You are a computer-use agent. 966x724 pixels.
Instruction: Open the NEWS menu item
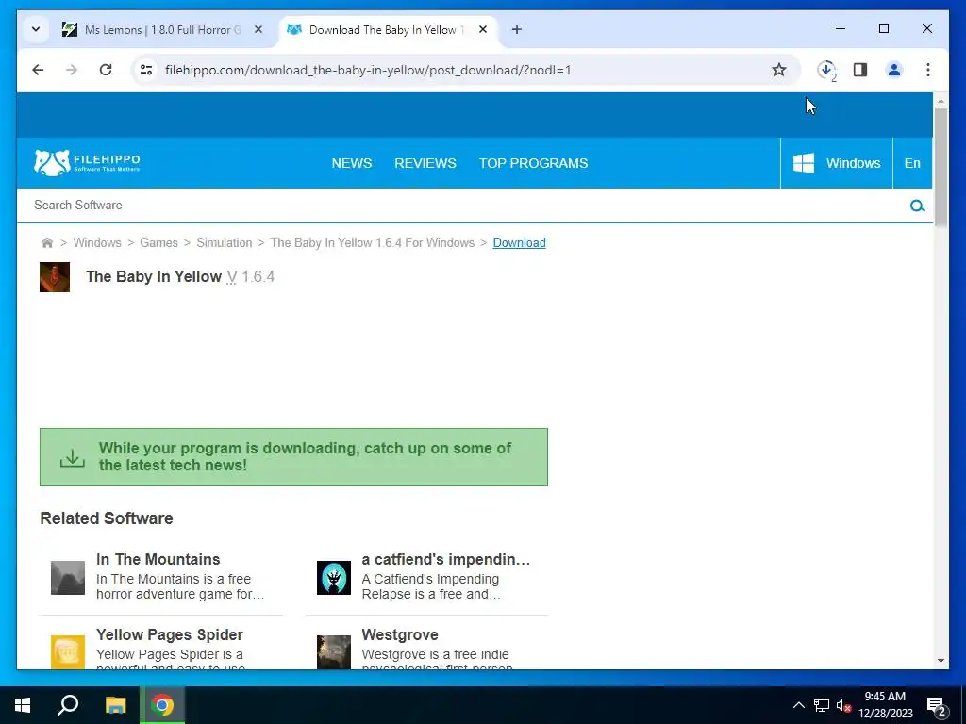click(352, 163)
